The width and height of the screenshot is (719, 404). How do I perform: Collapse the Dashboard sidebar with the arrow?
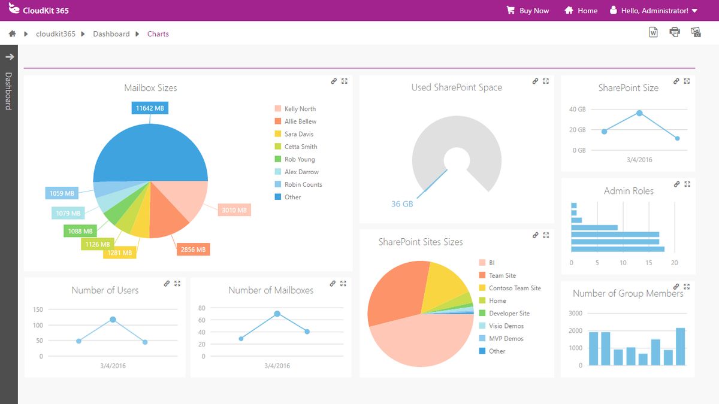(x=10, y=57)
